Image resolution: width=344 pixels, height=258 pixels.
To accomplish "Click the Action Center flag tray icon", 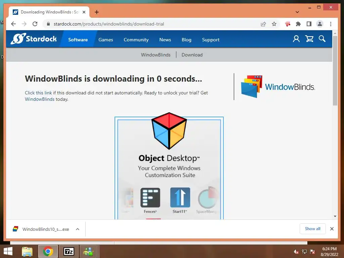I will 312,252.
